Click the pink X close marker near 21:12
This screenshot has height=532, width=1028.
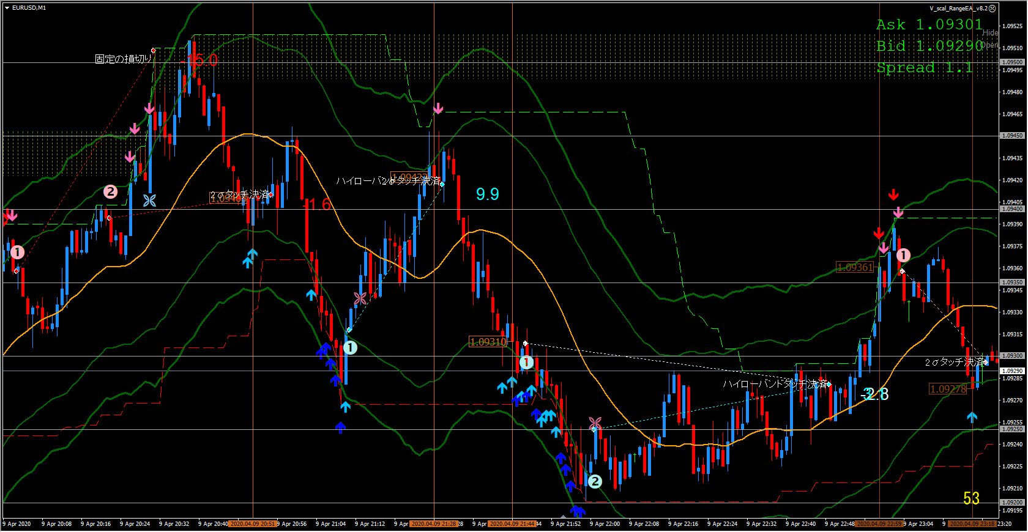tap(360, 298)
